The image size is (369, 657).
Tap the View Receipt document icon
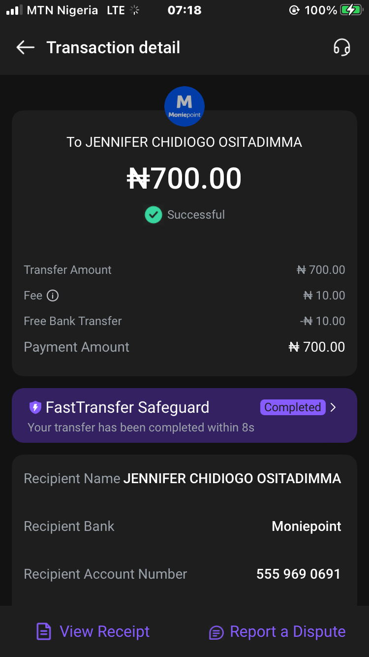(x=44, y=631)
